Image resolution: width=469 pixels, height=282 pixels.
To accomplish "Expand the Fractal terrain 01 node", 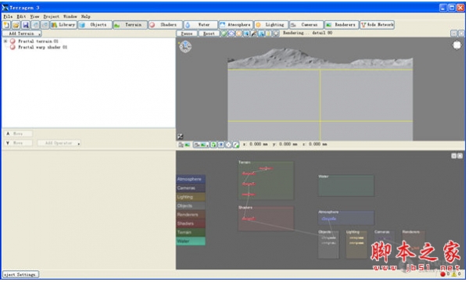I will [x=5, y=41].
